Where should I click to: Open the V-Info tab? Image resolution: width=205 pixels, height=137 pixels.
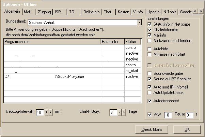pyautogui.click(x=138, y=12)
